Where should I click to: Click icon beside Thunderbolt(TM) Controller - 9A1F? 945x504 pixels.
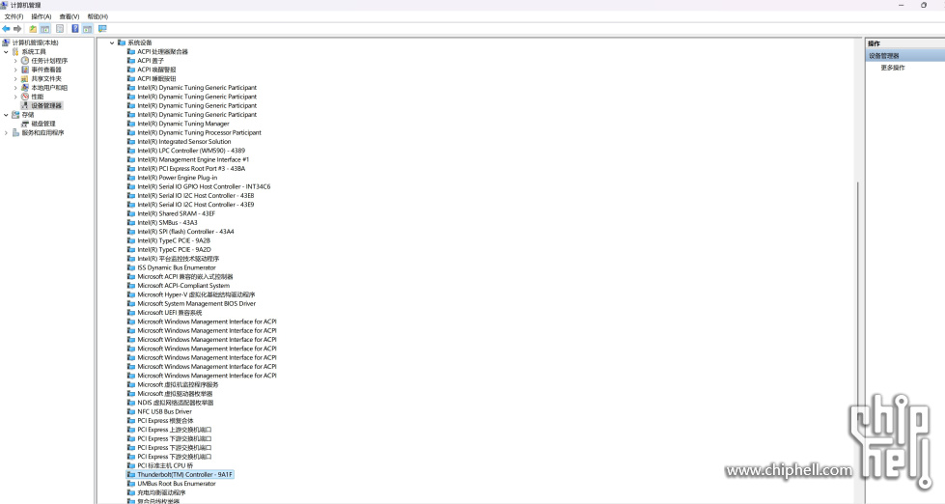point(130,475)
